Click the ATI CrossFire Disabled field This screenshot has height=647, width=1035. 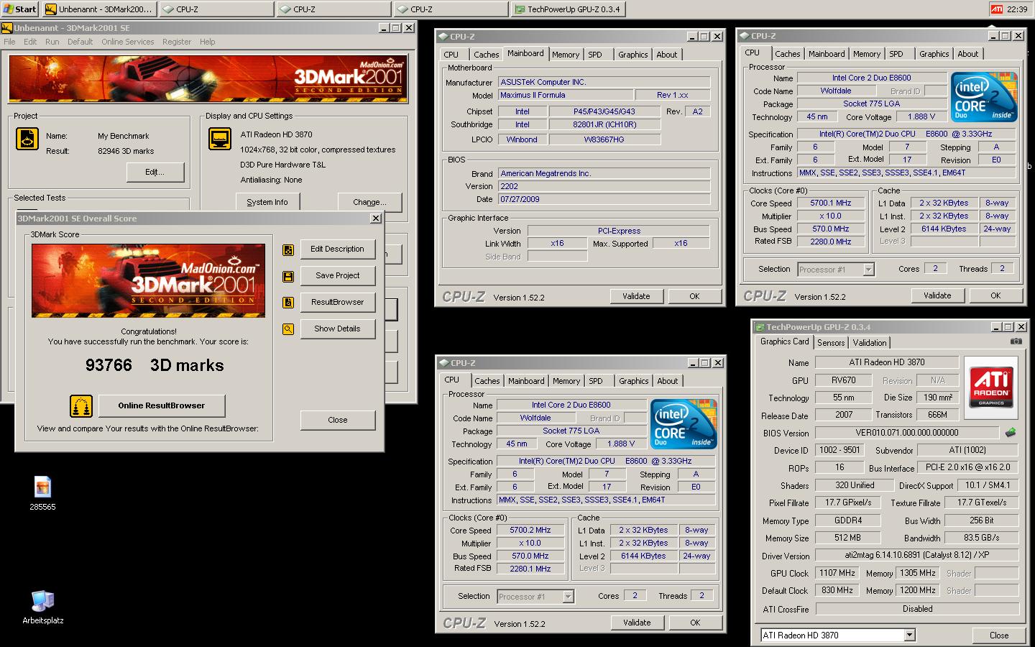point(917,609)
